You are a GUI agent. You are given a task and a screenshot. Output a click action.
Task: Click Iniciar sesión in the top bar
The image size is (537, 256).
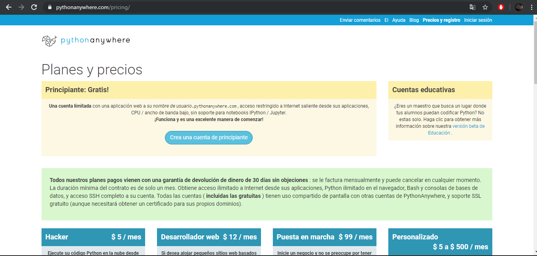click(x=478, y=20)
